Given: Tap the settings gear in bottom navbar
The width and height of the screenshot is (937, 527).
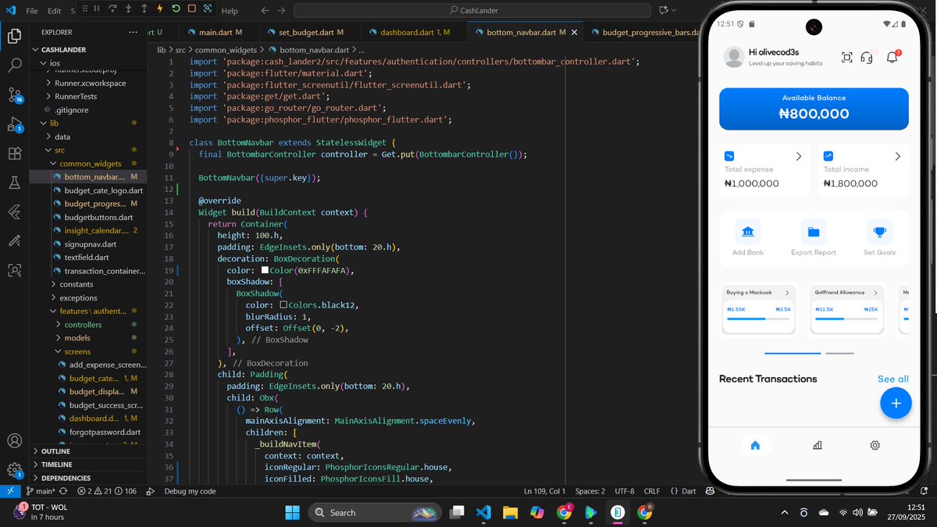Looking at the screenshot, I should (875, 445).
